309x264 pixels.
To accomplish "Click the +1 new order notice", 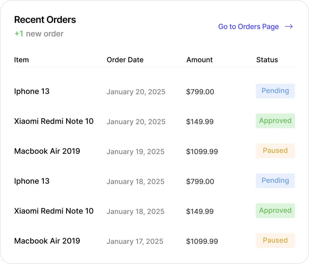I will pos(39,34).
